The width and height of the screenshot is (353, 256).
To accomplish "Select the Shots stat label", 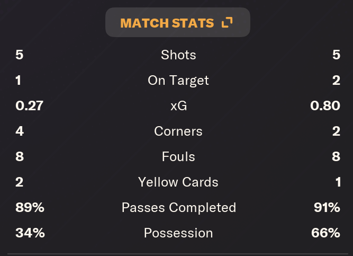I will 178,55.
